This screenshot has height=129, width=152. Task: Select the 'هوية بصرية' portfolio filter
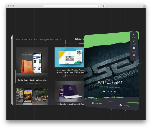tap(54, 39)
